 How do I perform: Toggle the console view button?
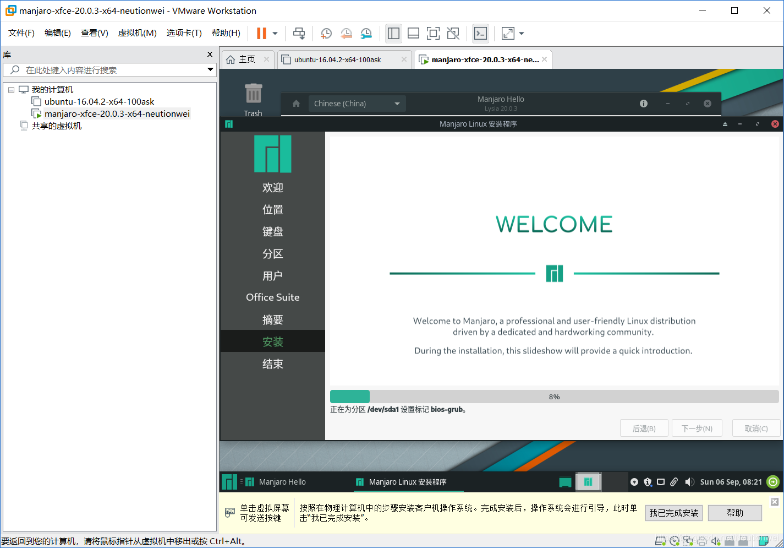click(480, 34)
